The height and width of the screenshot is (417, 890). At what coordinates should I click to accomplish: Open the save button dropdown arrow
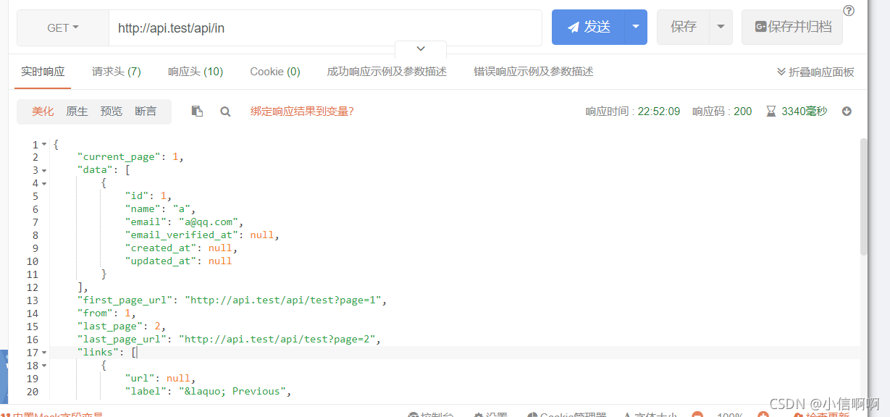click(x=721, y=28)
